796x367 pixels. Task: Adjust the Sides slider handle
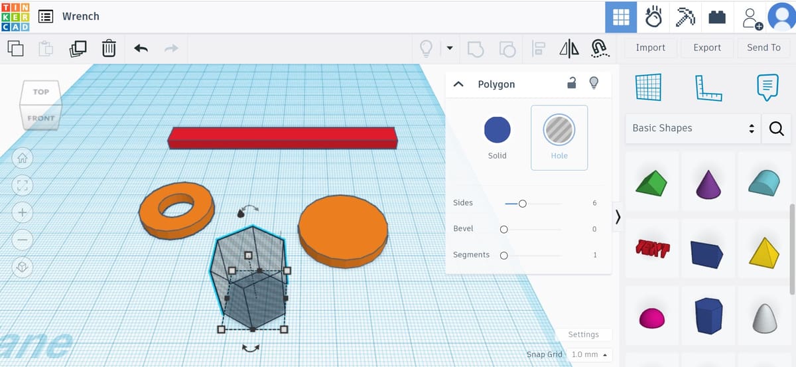point(523,204)
